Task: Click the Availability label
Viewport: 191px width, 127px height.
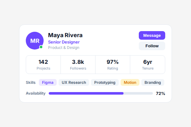Action: 36,93
